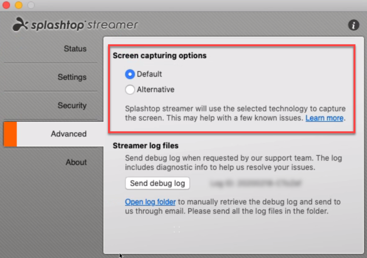Click the gray zoom window button
This screenshot has height=258, width=367.
pos(31,5)
